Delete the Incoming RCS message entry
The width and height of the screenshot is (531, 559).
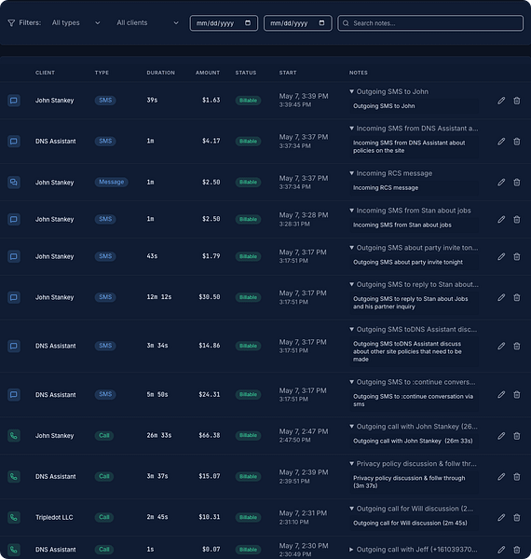click(x=516, y=183)
